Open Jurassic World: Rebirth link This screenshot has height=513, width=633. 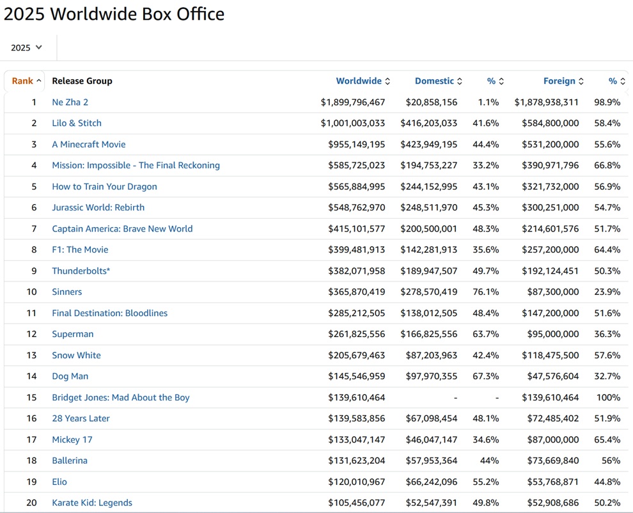(98, 208)
